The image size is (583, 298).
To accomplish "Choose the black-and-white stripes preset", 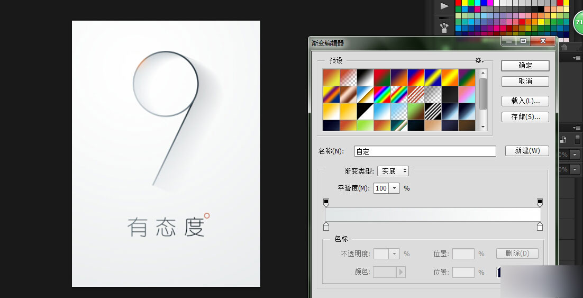I will pos(433,111).
